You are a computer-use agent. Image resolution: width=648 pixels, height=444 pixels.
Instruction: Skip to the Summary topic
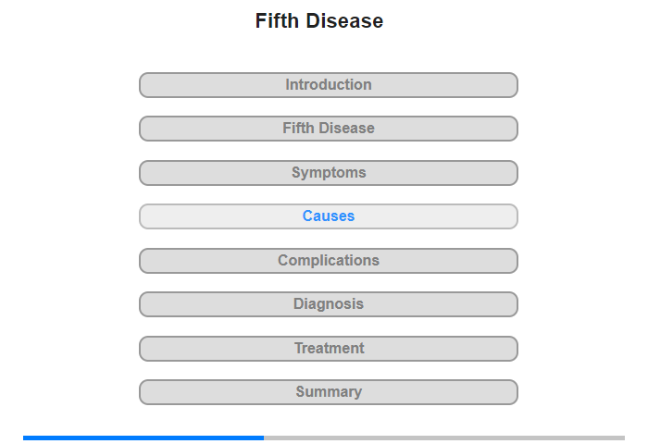(x=329, y=392)
